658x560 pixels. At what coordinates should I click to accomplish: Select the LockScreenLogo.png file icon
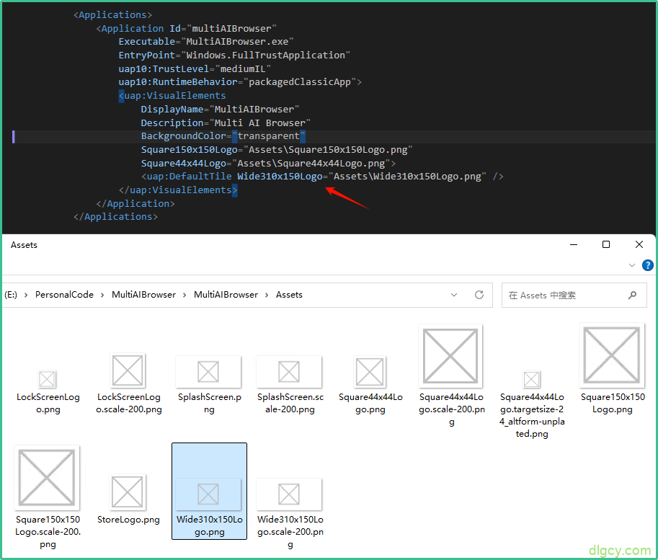point(48,379)
